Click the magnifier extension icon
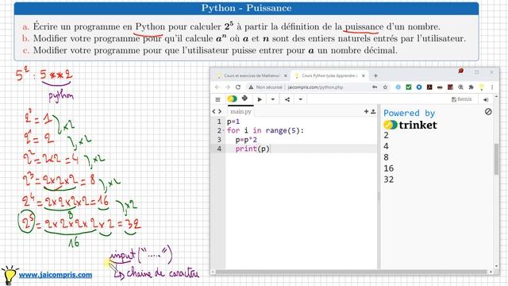Screen dimensions: 508x286 (x=460, y=87)
